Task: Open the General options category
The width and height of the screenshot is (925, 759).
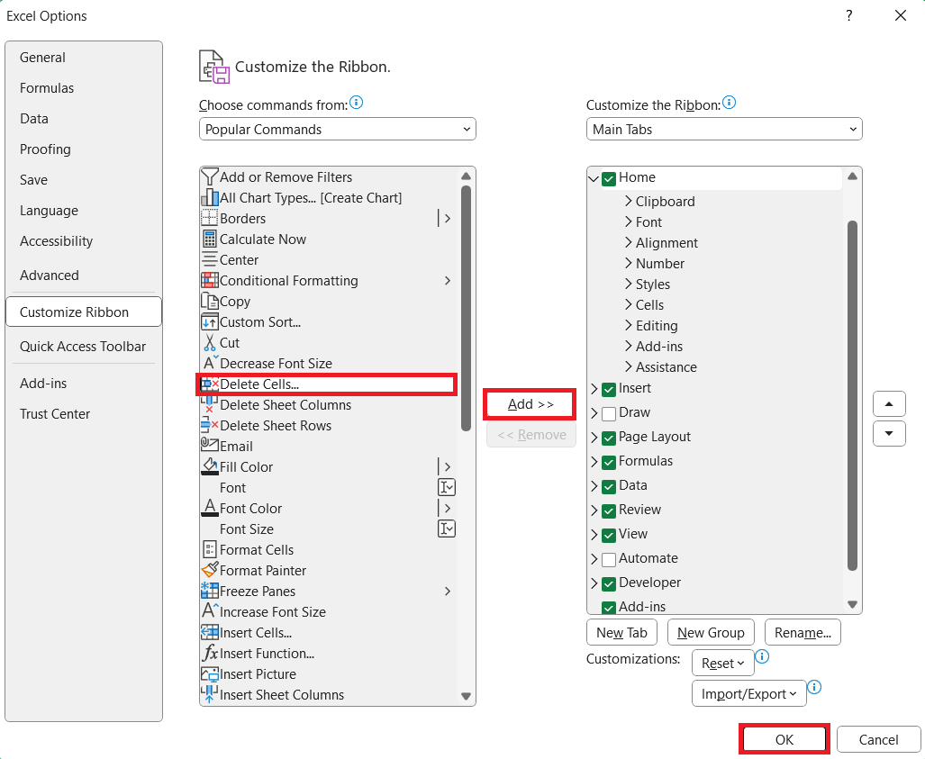Action: [x=84, y=58]
